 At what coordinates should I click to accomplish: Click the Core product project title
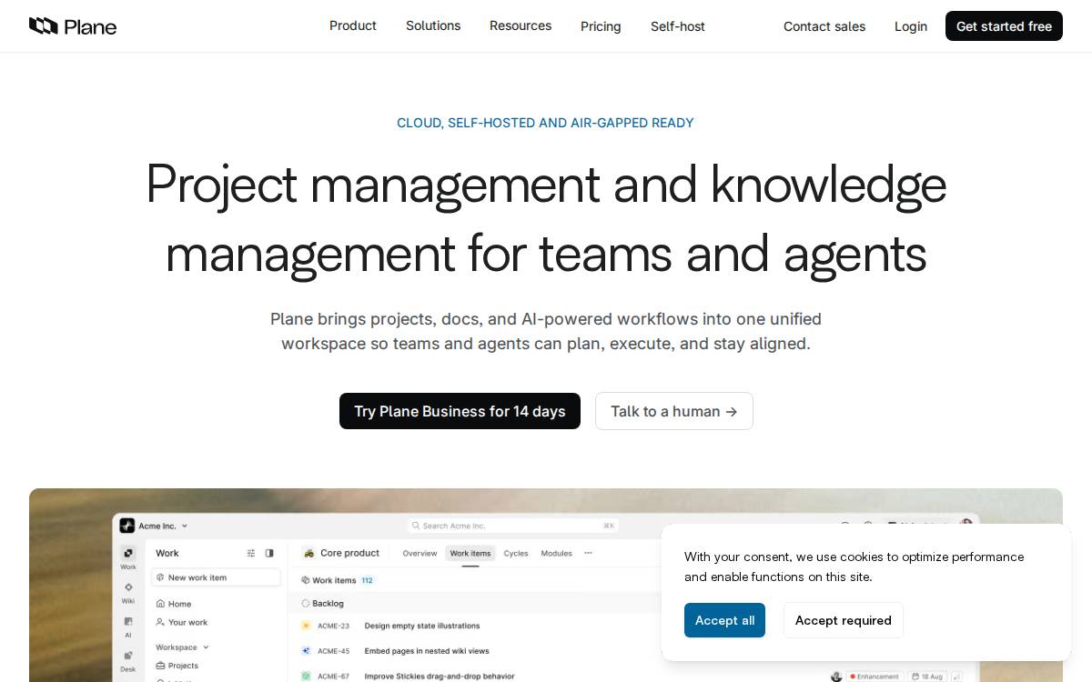click(x=349, y=553)
